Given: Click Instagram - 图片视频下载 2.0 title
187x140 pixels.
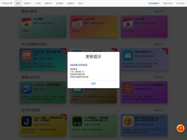Looking at the screenshot, I should [47, 53].
